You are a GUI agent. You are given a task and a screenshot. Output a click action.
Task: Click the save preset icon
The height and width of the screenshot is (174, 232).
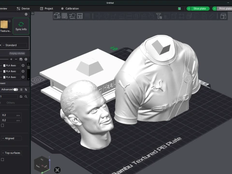pos(21,97)
